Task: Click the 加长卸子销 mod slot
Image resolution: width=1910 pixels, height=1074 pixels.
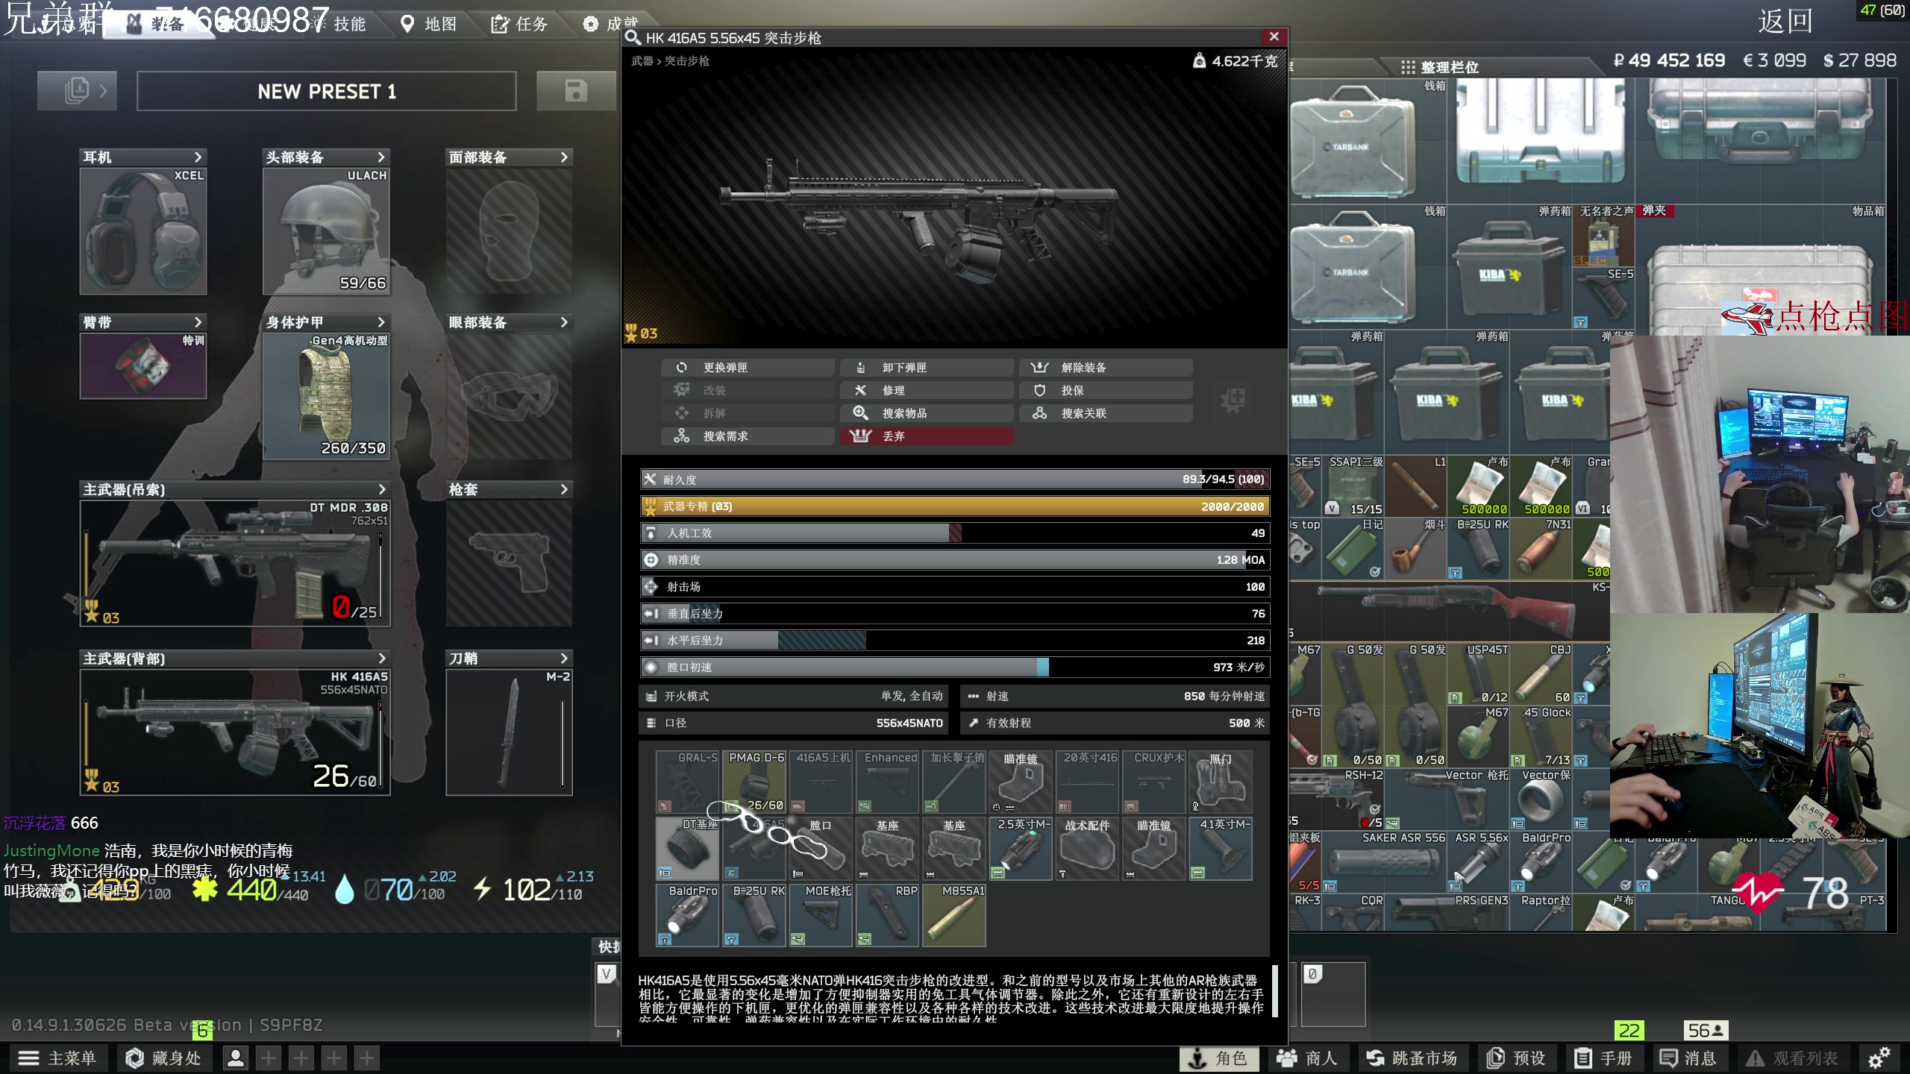Action: coord(954,782)
